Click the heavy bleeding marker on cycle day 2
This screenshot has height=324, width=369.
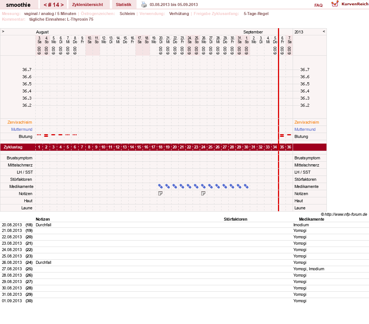[x=46, y=135]
